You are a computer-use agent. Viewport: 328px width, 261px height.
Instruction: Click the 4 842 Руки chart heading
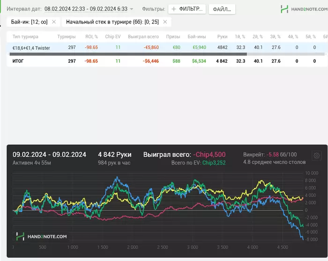pos(115,155)
